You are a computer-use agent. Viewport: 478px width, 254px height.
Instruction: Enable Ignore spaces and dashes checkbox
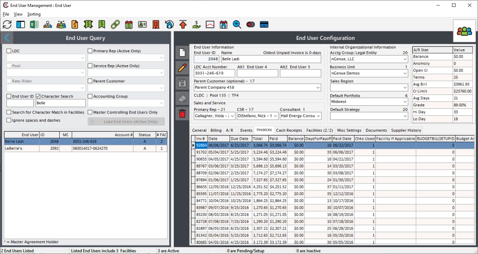[x=9, y=120]
